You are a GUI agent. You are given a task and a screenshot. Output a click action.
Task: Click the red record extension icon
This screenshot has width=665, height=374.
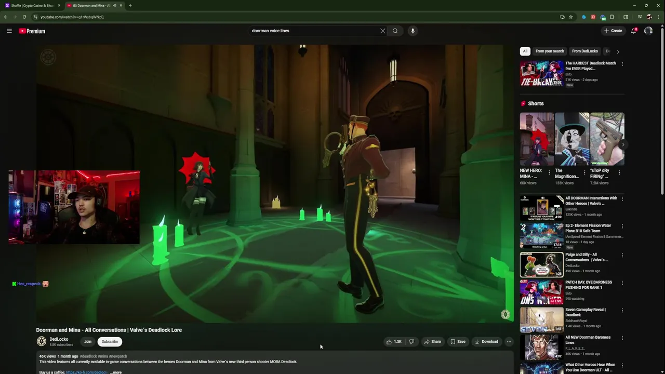(x=593, y=17)
